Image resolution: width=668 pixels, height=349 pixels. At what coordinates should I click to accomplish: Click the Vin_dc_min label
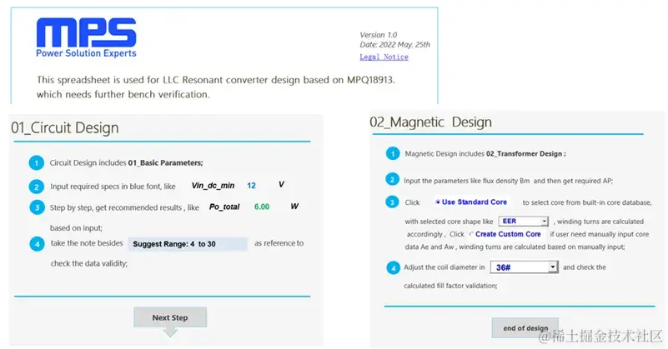click(x=213, y=186)
